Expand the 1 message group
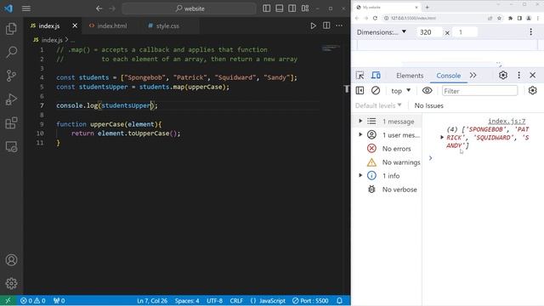544x306 pixels. (x=360, y=121)
